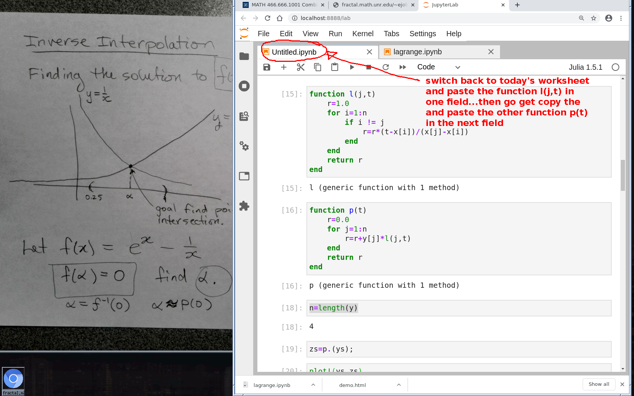Cut the selected cell with scissors icon
The width and height of the screenshot is (634, 396).
coord(301,67)
